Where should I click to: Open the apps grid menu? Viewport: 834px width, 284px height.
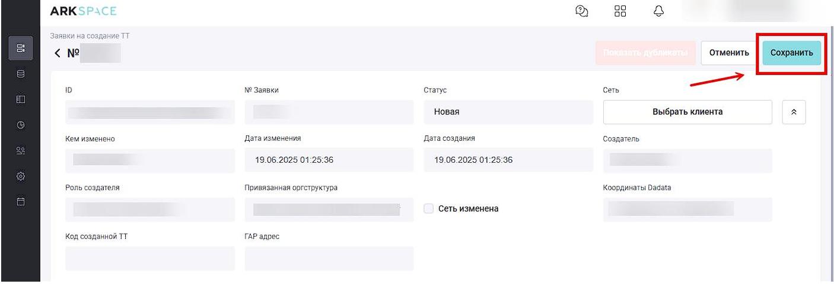tap(620, 11)
